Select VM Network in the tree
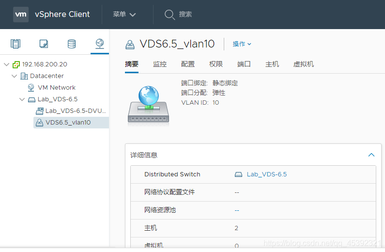Image resolution: width=385 pixels, height=252 pixels. 57,87
